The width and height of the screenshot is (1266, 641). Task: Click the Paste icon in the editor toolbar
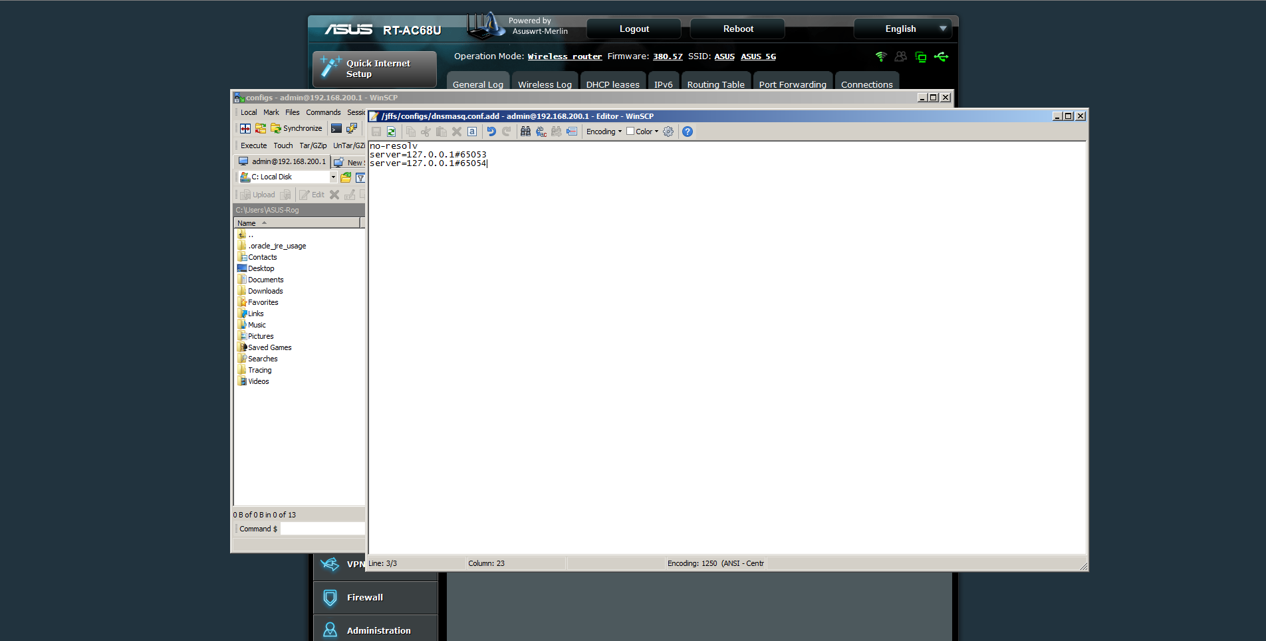pyautogui.click(x=441, y=132)
